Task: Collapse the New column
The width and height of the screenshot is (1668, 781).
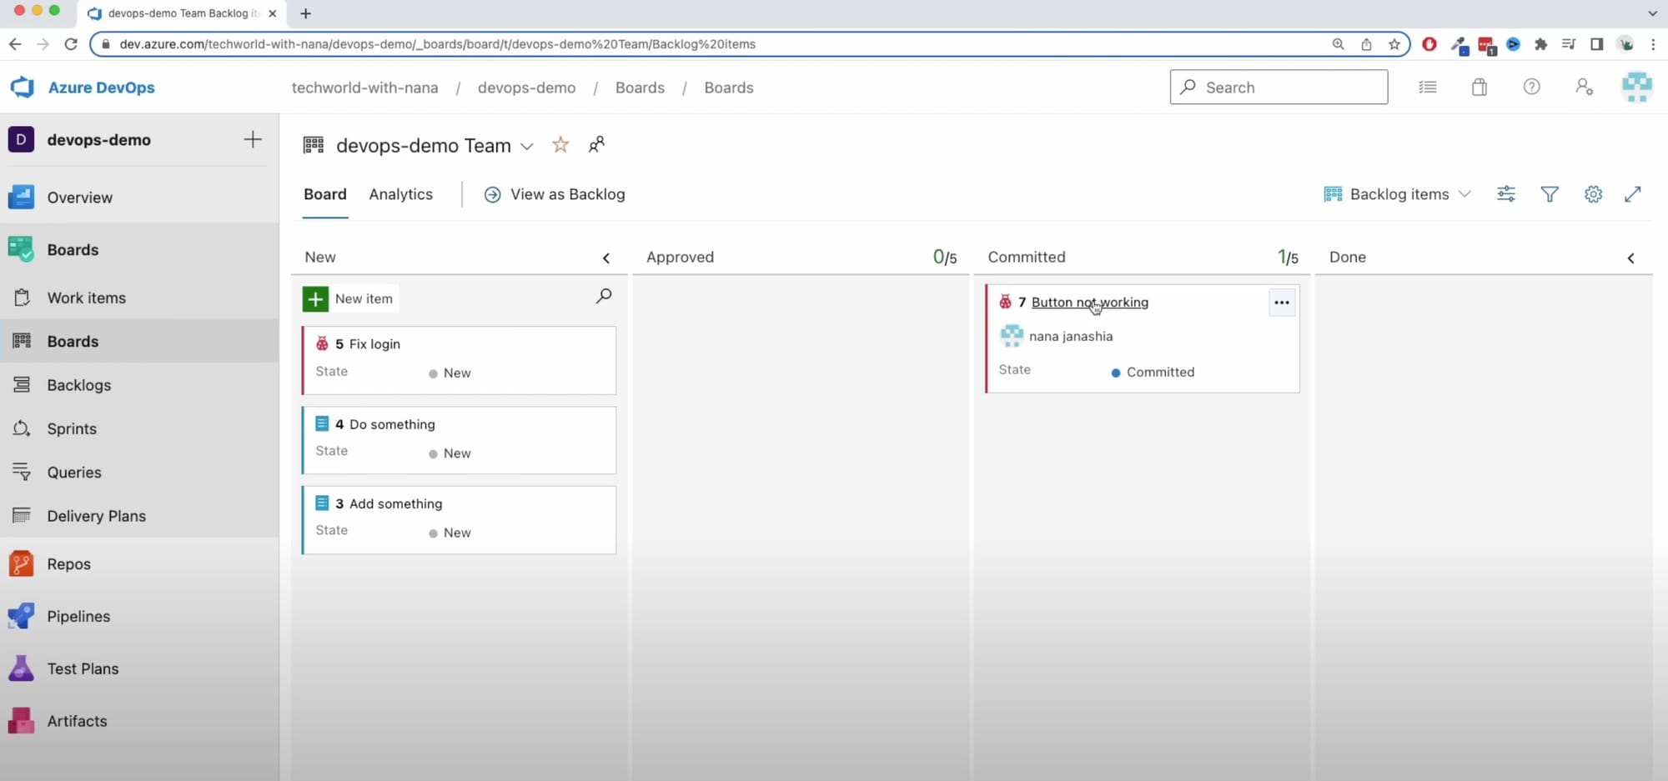Action: click(x=606, y=258)
